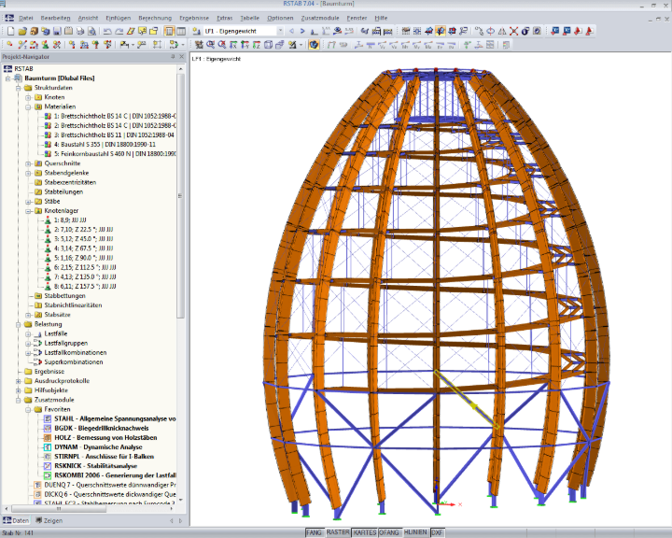The height and width of the screenshot is (538, 672).
Task: Save the model with the floppy icon
Action: click(57, 32)
